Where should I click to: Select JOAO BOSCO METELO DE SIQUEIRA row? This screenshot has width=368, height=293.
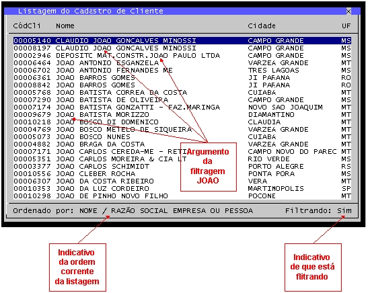[x=182, y=130]
